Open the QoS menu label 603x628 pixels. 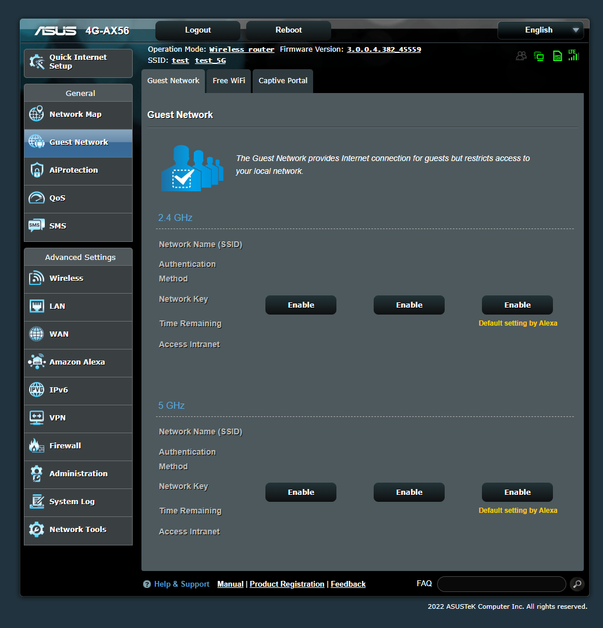coord(58,198)
